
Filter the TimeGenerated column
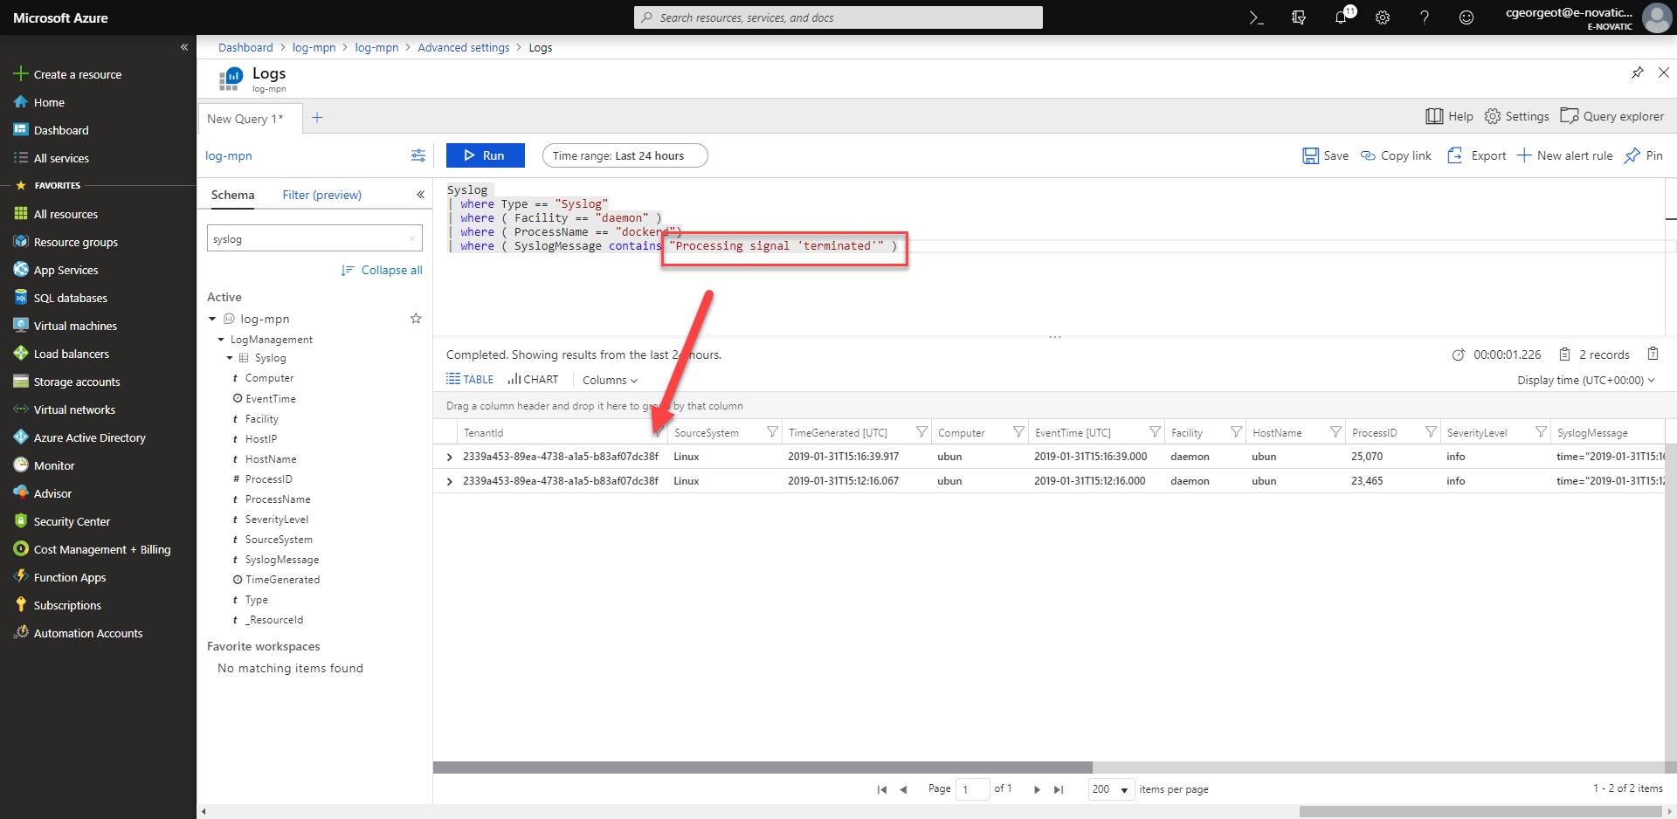coord(921,432)
